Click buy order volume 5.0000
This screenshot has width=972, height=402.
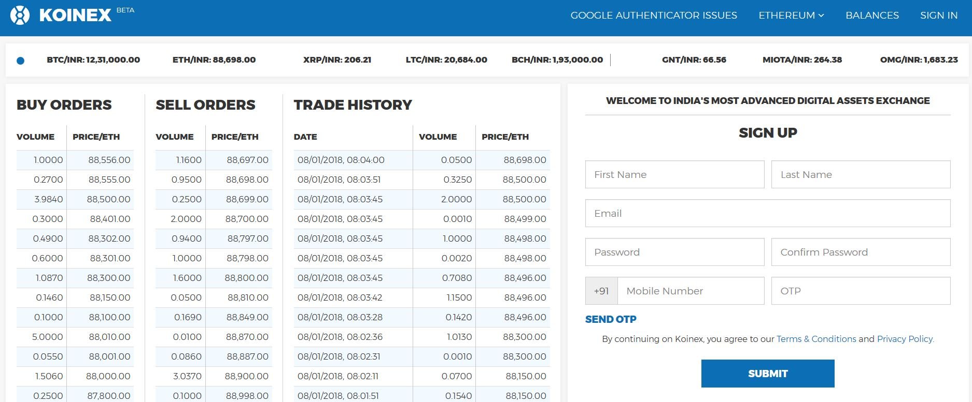click(x=48, y=337)
